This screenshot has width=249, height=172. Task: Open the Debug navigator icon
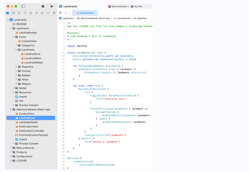[42, 13]
